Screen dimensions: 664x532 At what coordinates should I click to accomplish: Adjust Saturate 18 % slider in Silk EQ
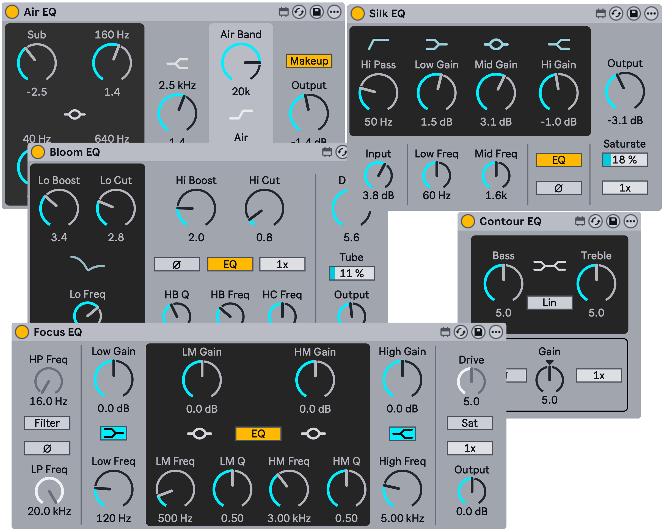(625, 160)
